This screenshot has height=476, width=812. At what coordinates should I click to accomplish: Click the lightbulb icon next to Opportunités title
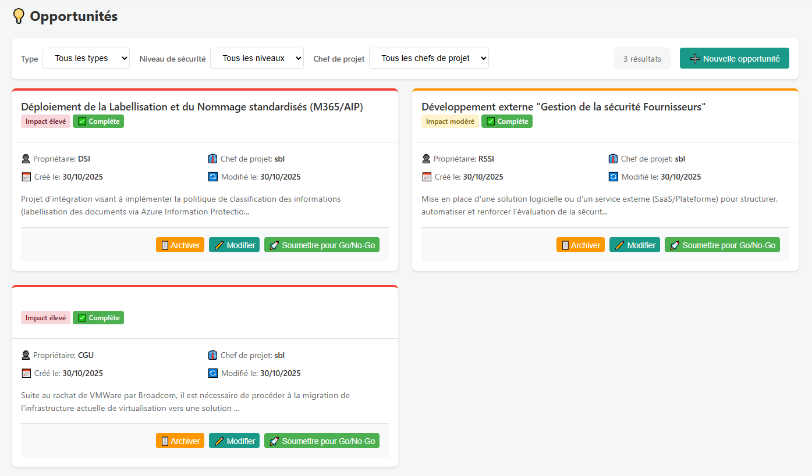pos(18,16)
